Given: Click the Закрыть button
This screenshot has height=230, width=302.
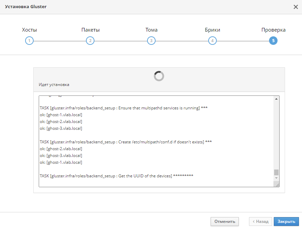Looking at the screenshot, I should click(x=286, y=222).
